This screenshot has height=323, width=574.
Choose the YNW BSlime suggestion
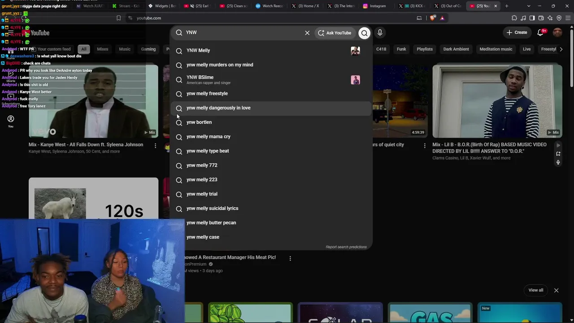[271, 79]
